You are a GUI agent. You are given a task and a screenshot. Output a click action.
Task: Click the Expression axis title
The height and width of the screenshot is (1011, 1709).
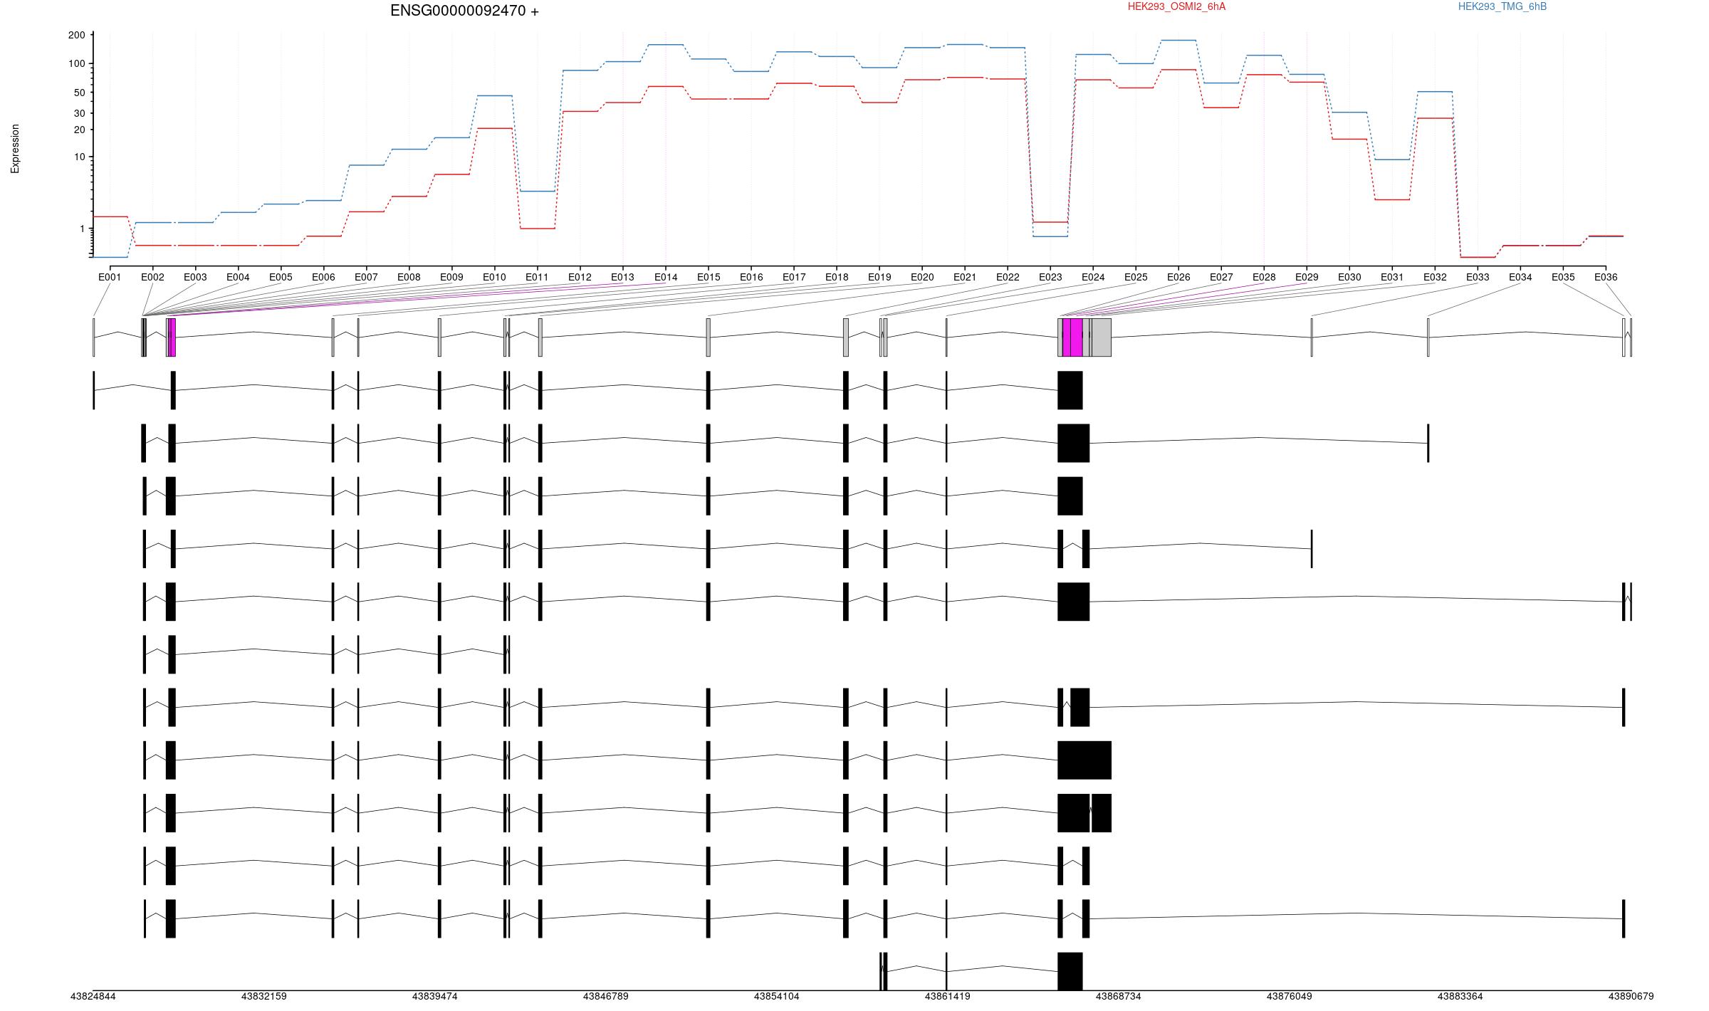15,149
